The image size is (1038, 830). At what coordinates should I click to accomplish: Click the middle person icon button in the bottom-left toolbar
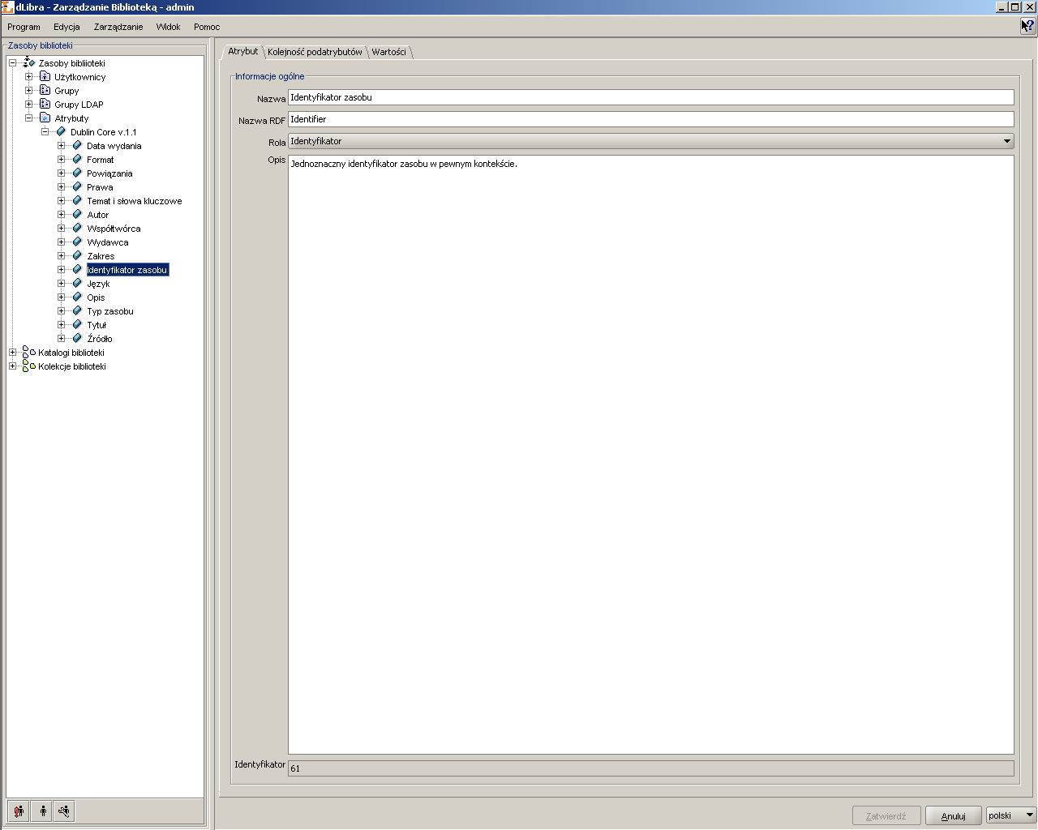coord(42,811)
